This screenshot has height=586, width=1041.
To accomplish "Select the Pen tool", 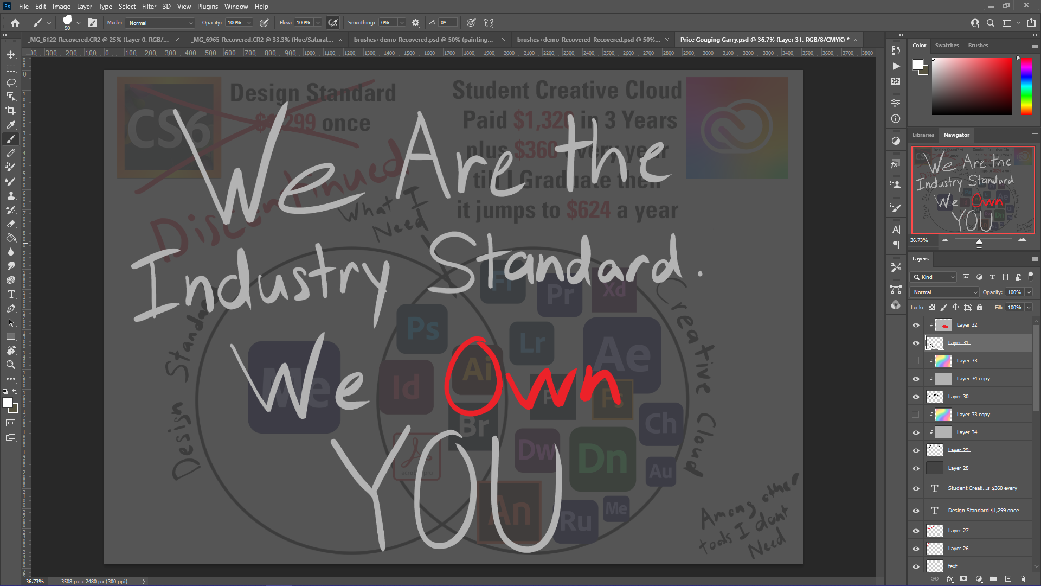I will click(11, 308).
